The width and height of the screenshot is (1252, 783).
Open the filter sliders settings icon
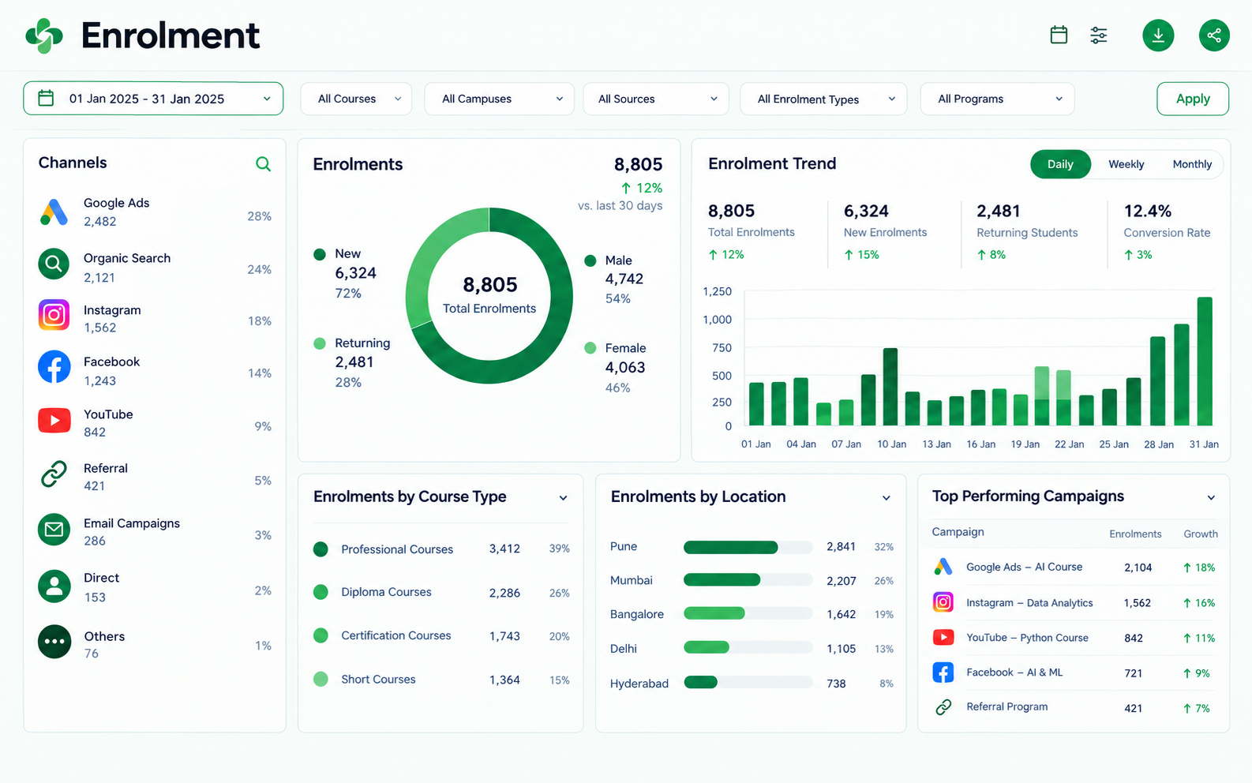[1099, 36]
